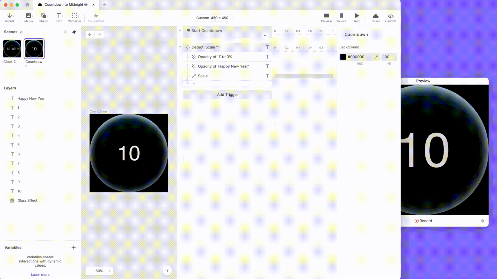Select the Clock 2 scene thumbnail

(12, 49)
